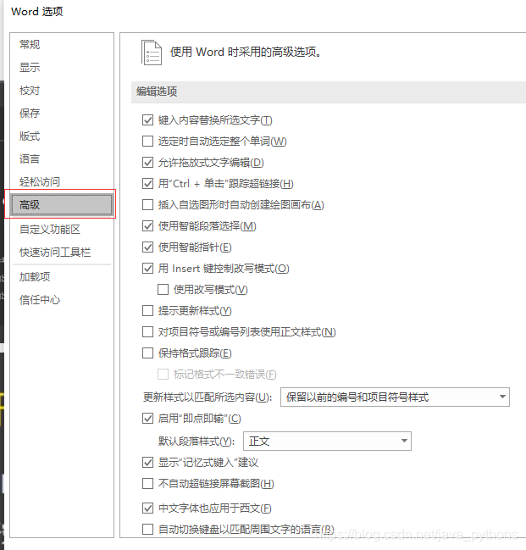Click the advanced options document icon
The width and height of the screenshot is (526, 550).
coord(152,53)
